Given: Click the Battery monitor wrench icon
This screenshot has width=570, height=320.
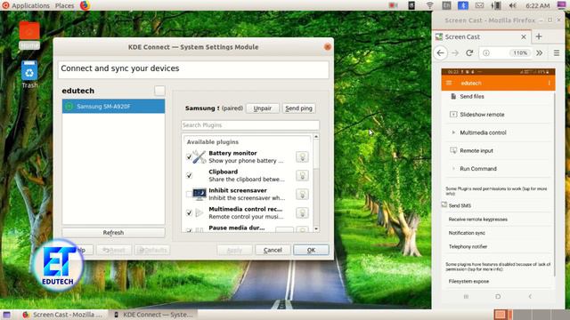Looking at the screenshot, I should pyautogui.click(x=199, y=156).
